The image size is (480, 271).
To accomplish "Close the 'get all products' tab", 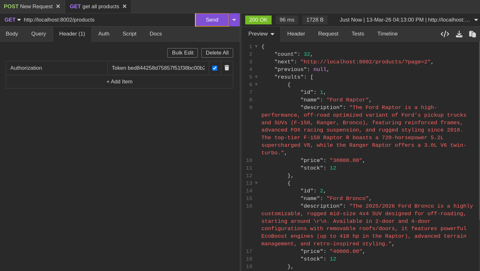I will click(x=125, y=6).
